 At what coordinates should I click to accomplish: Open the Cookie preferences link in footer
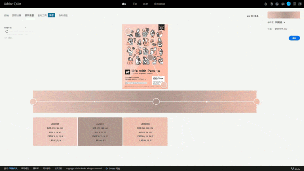point(113,168)
